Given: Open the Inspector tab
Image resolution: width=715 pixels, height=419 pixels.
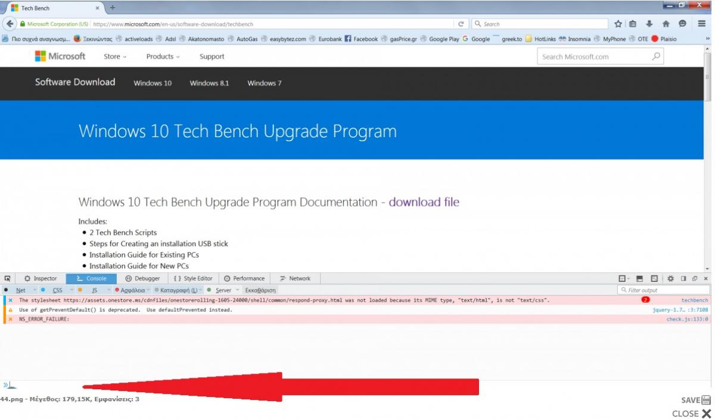Looking at the screenshot, I should (x=41, y=278).
